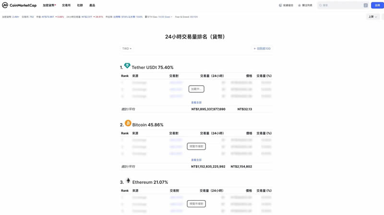Click 查看全部 under Tether USDt
The height and width of the screenshot is (215, 384).
196,102
